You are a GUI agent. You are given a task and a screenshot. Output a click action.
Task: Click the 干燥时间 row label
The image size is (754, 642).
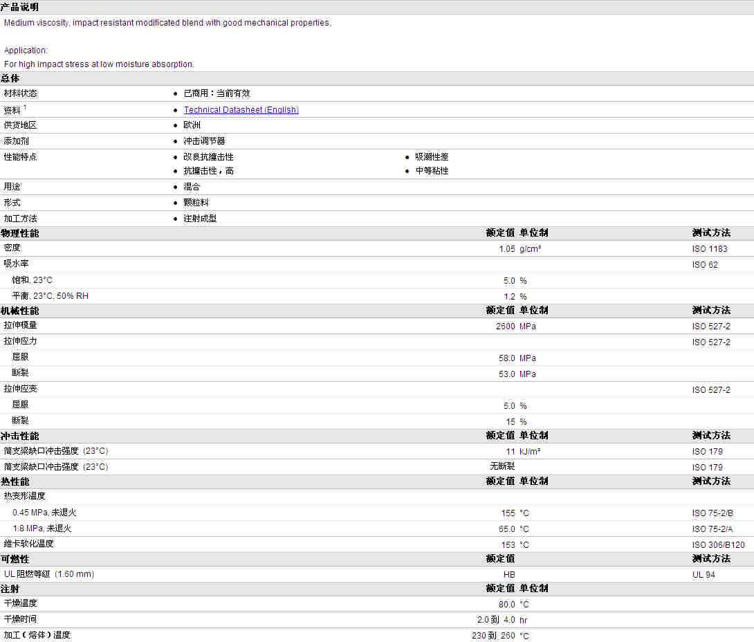tap(20, 619)
